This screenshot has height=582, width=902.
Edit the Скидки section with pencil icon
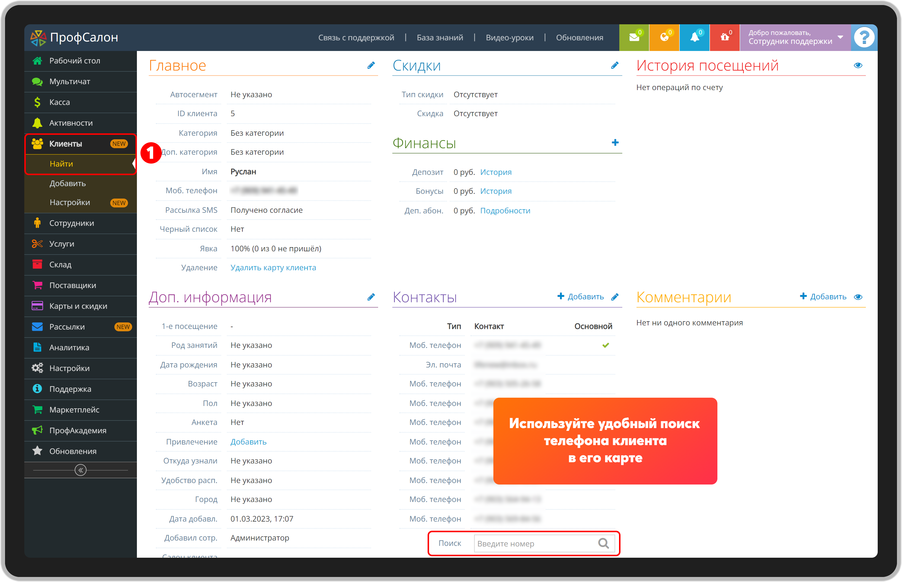click(615, 65)
